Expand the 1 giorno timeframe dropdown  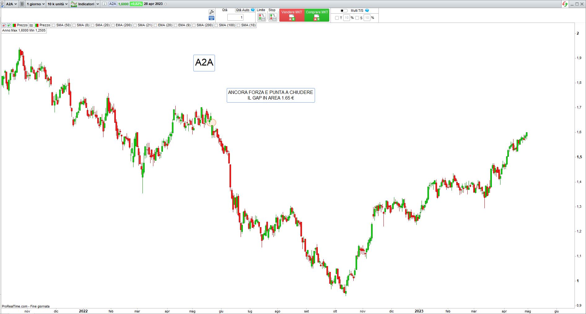[36, 4]
